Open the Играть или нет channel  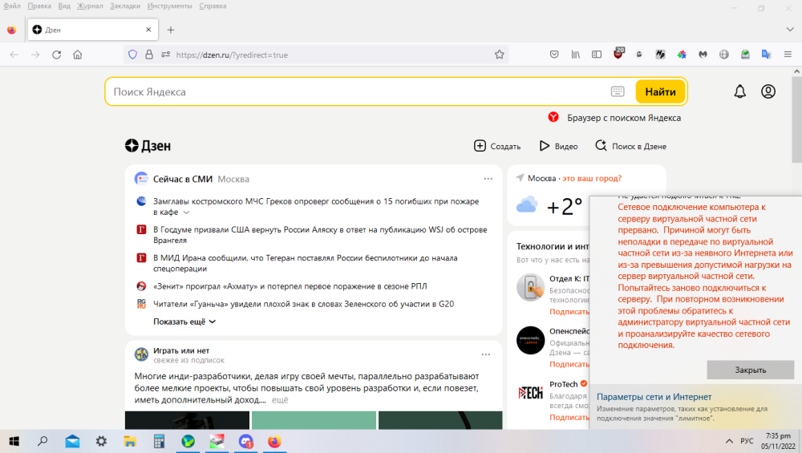pyautogui.click(x=181, y=350)
